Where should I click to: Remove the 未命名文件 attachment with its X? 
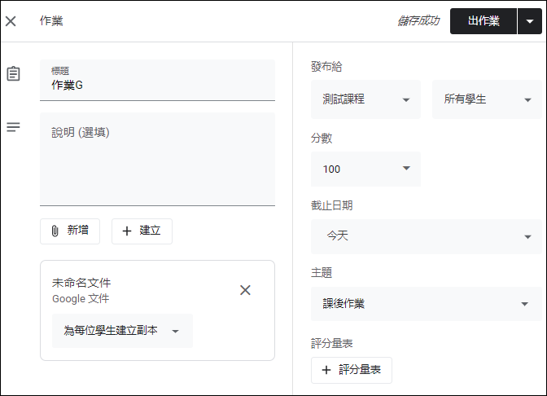coord(245,290)
